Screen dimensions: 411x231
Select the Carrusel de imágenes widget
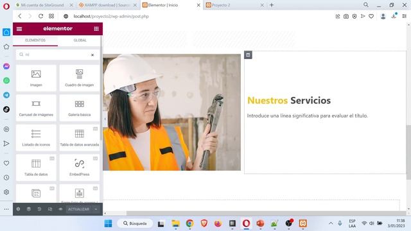tap(36, 108)
